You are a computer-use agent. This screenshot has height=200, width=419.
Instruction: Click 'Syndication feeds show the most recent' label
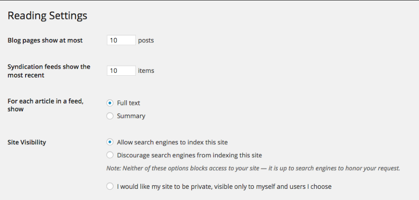click(x=49, y=71)
